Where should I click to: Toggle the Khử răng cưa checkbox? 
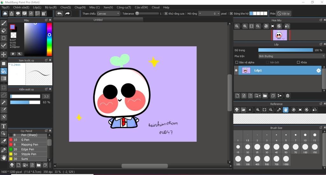(166, 14)
